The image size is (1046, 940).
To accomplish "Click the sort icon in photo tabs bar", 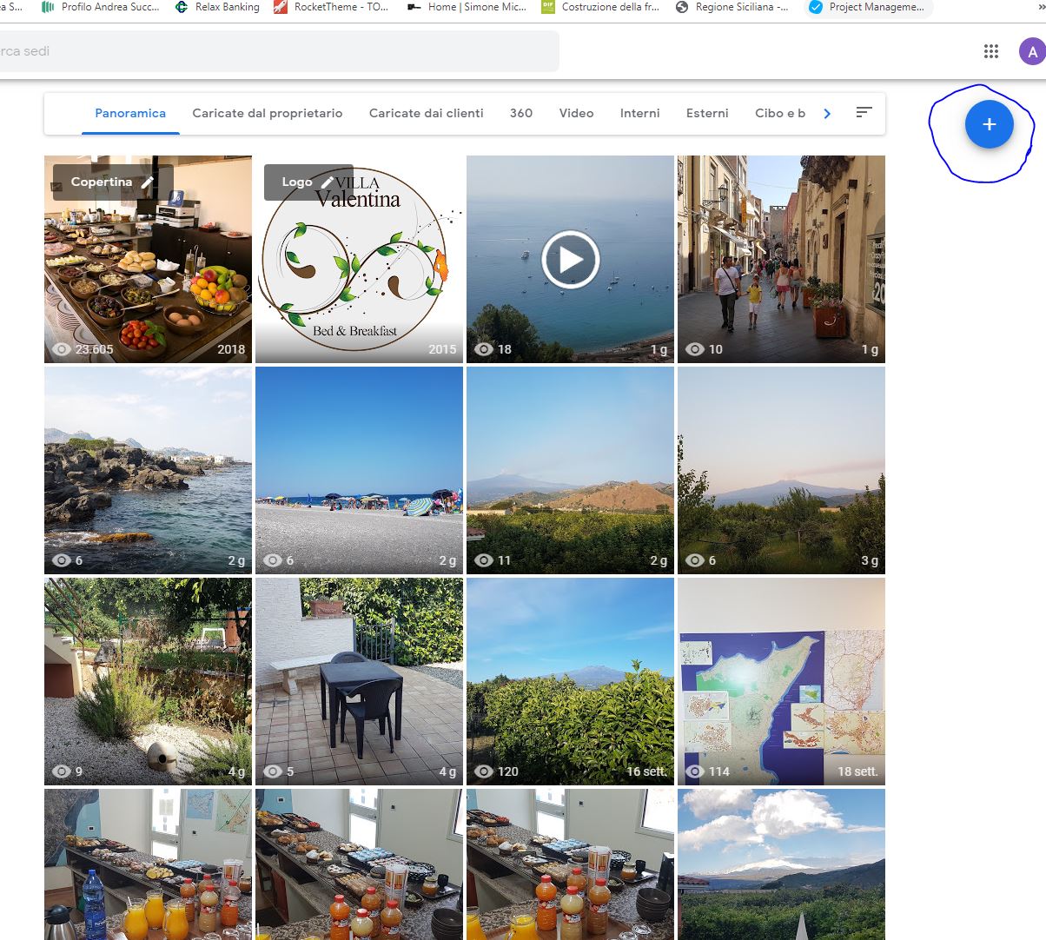I will point(864,113).
